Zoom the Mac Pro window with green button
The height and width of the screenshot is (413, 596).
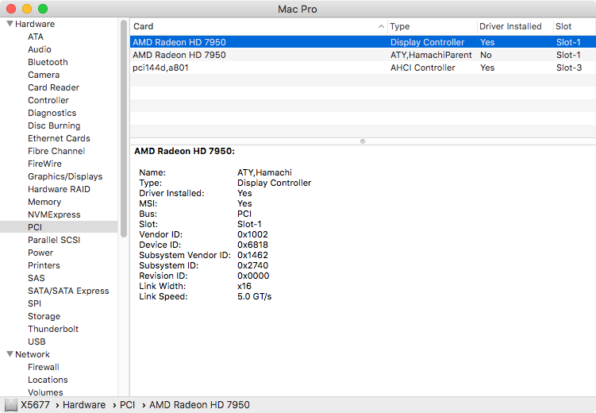coord(43,9)
